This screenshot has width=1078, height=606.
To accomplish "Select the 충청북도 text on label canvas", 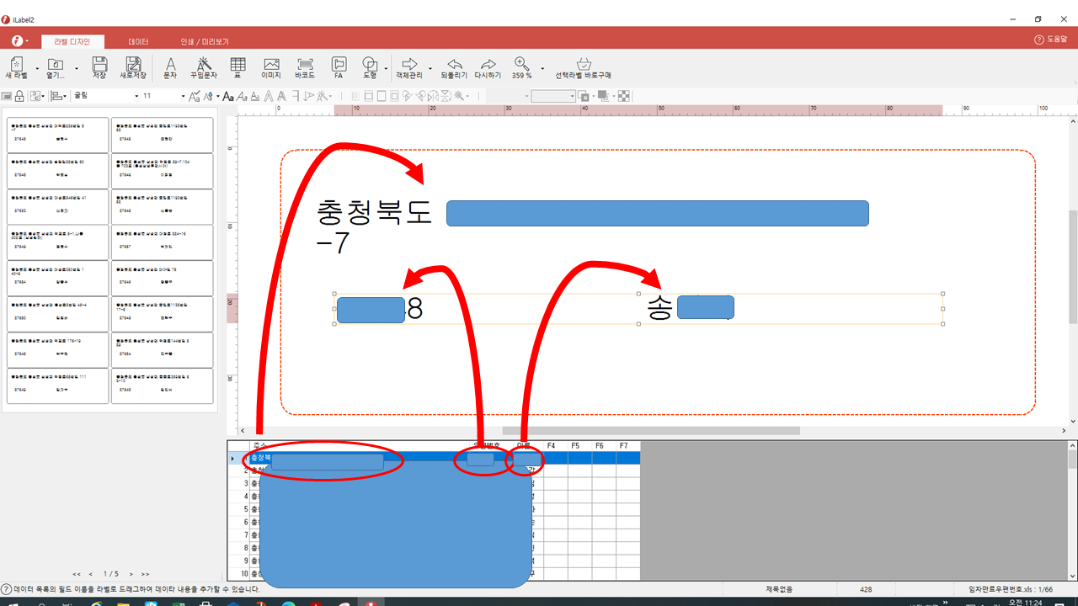I will [374, 213].
